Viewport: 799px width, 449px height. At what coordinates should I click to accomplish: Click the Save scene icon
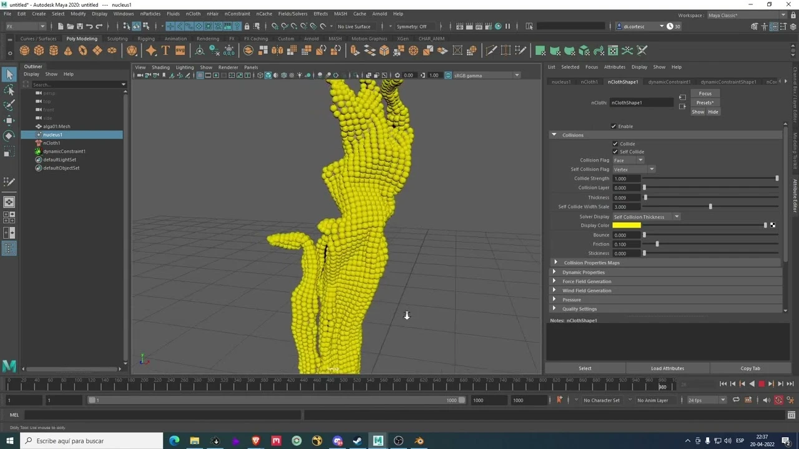point(79,26)
